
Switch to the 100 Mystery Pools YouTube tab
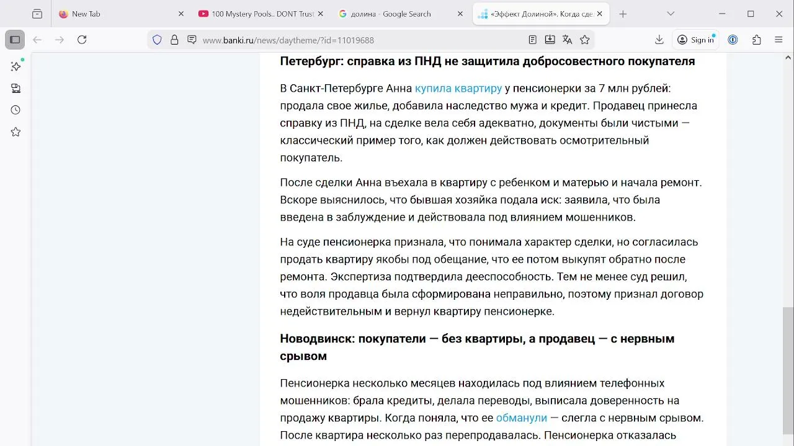click(x=261, y=14)
